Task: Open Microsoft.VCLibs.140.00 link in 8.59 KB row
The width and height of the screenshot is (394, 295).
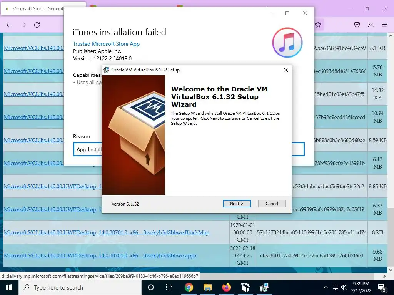Action: click(34, 140)
